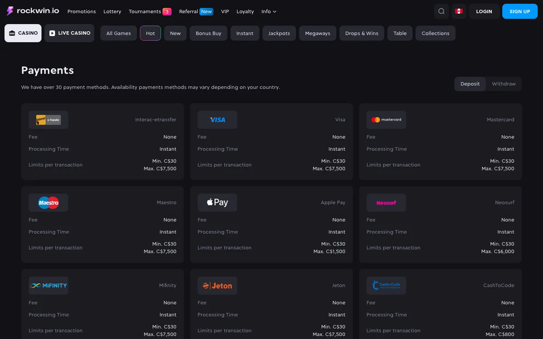This screenshot has height=339, width=543.
Task: Select the New games category
Action: [175, 33]
